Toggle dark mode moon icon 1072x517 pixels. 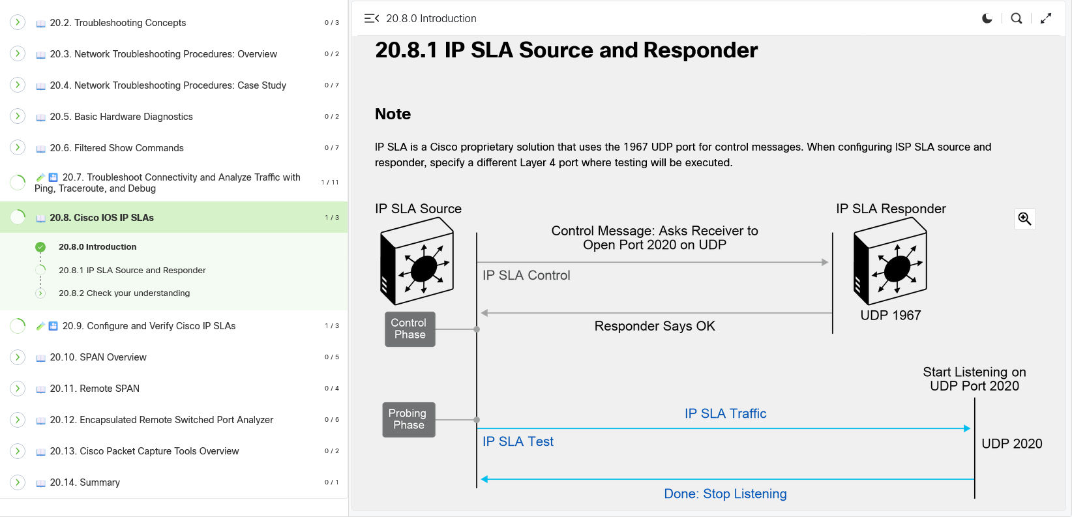[x=987, y=18]
